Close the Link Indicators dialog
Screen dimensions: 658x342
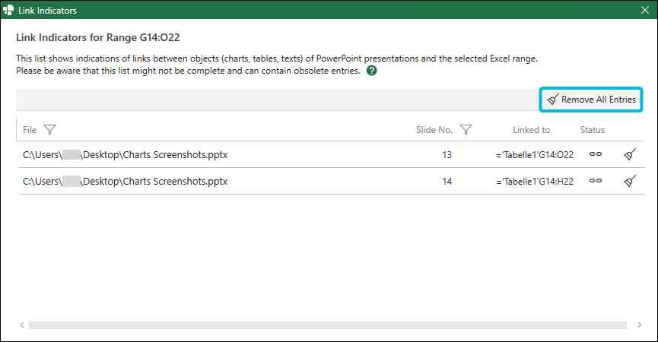point(645,10)
